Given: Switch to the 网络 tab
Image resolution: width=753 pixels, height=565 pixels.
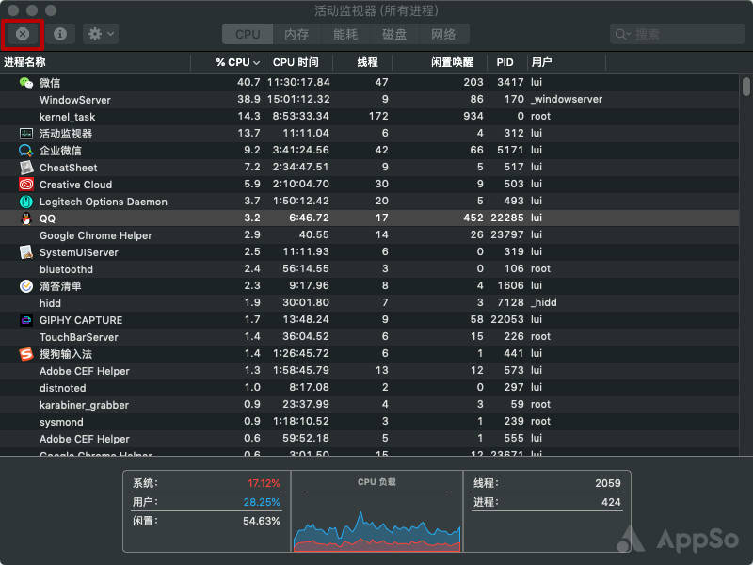Looking at the screenshot, I should coord(444,34).
